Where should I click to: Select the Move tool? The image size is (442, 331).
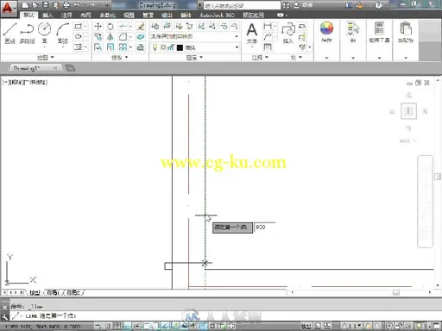coord(98,27)
